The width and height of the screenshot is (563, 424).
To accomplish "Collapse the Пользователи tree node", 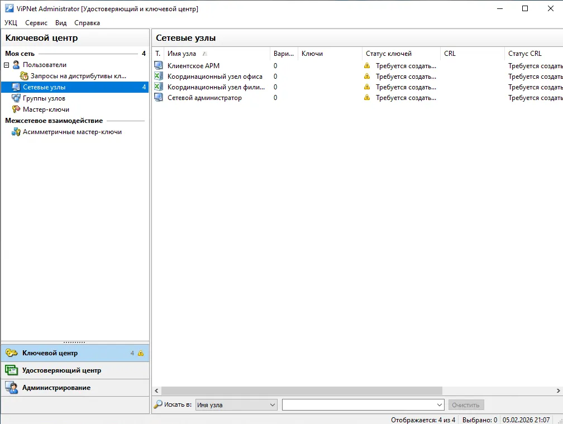I will tap(7, 65).
